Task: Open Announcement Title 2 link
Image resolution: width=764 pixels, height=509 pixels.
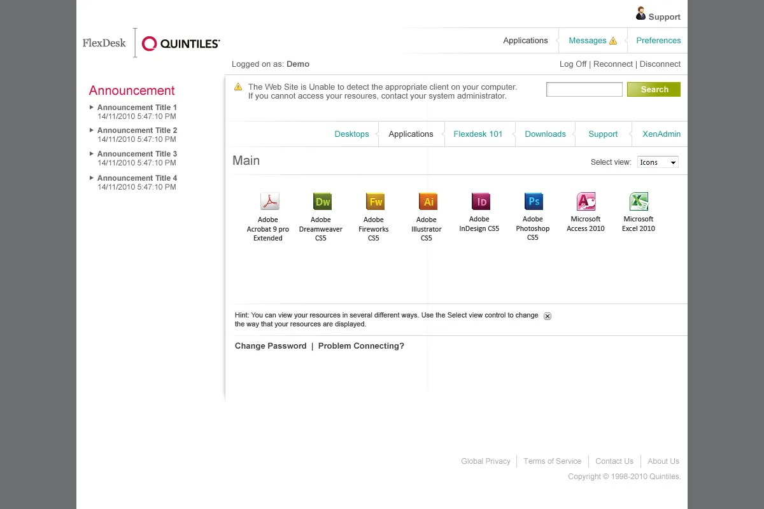Action: click(137, 130)
